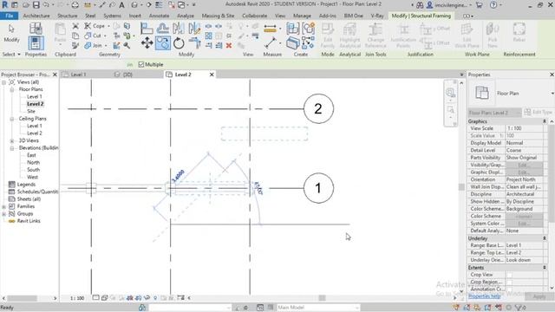Expand the 3D Views tree node
Viewport: 555px width, 312px height.
click(x=12, y=140)
